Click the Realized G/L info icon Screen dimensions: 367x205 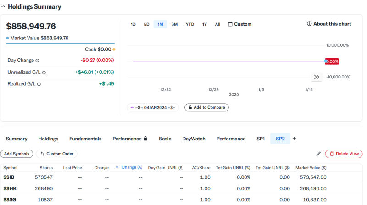point(39,84)
